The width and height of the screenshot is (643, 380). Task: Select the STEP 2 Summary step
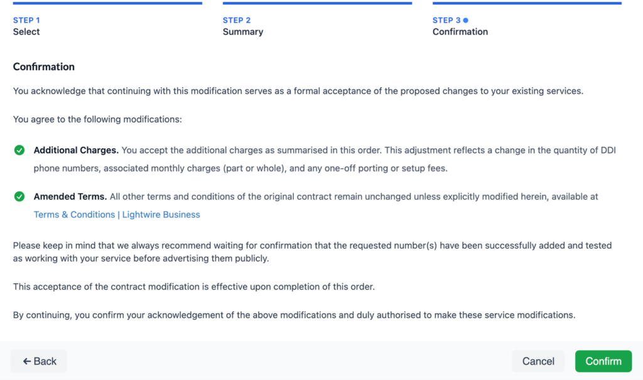242,26
